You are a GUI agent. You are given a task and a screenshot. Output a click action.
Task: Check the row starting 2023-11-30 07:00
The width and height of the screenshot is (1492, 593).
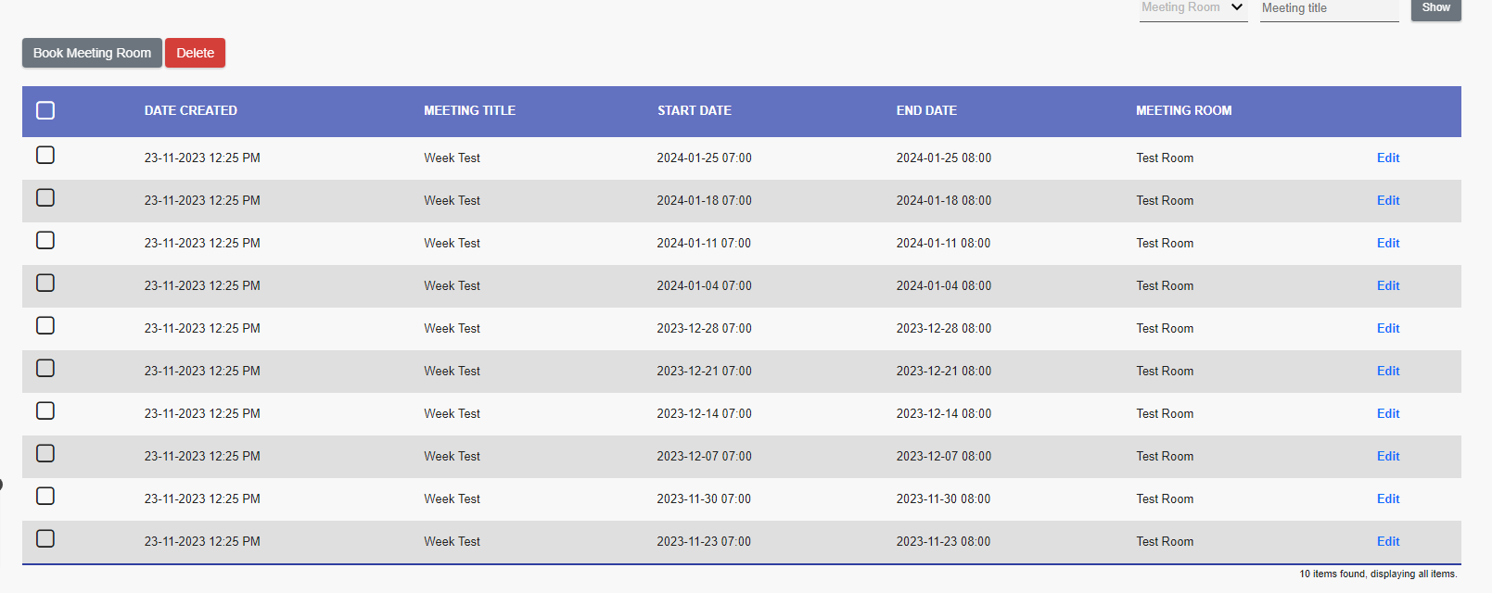click(x=45, y=496)
